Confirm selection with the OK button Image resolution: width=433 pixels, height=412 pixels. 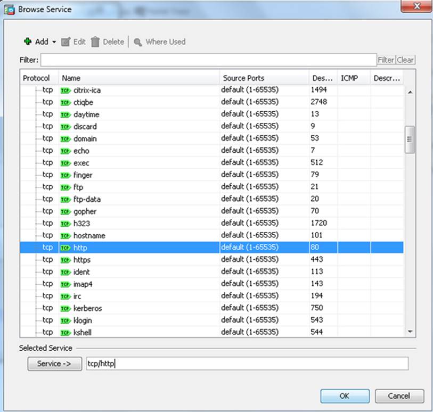coord(345,396)
